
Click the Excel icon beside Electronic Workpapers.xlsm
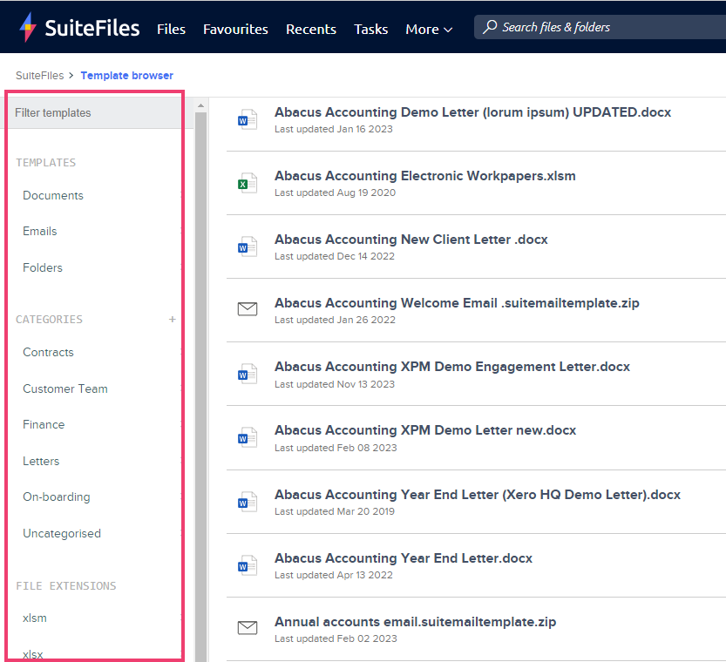coord(248,182)
